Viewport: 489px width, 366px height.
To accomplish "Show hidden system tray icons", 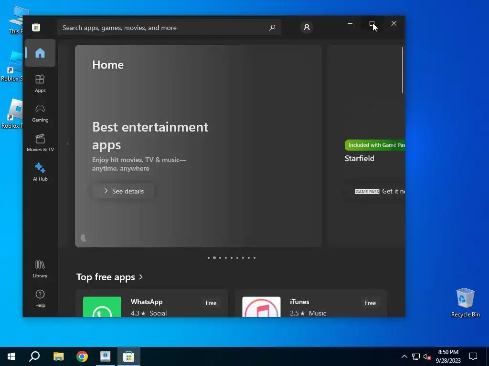I will pyautogui.click(x=404, y=356).
